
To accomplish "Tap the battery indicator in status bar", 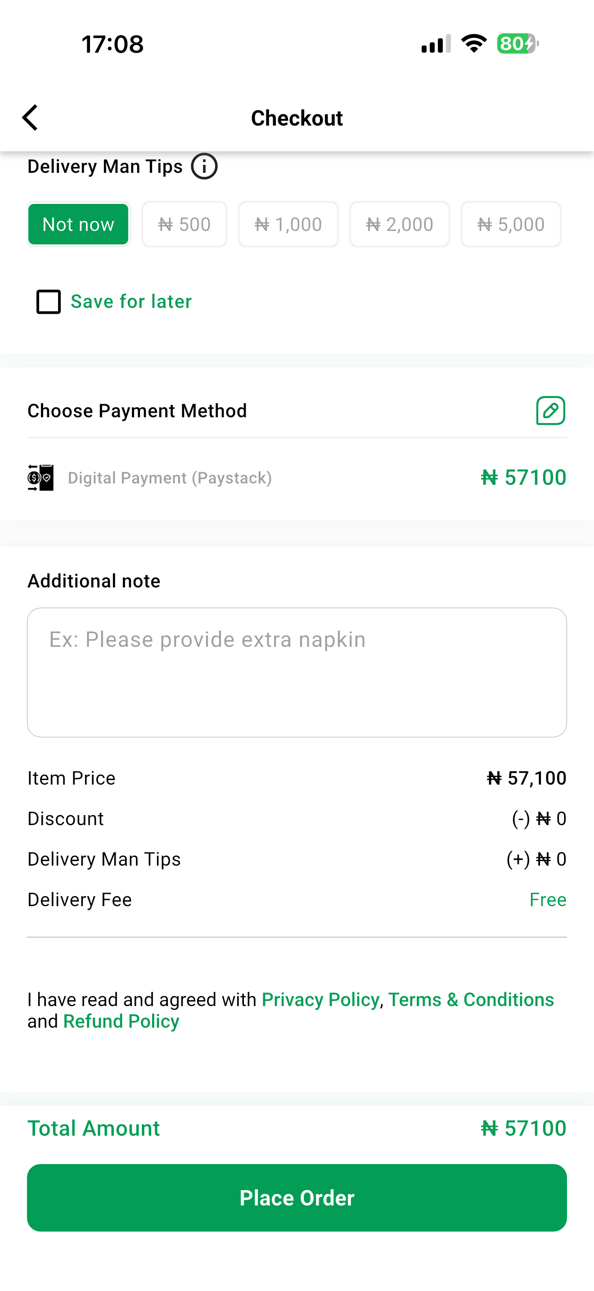I will [x=518, y=44].
